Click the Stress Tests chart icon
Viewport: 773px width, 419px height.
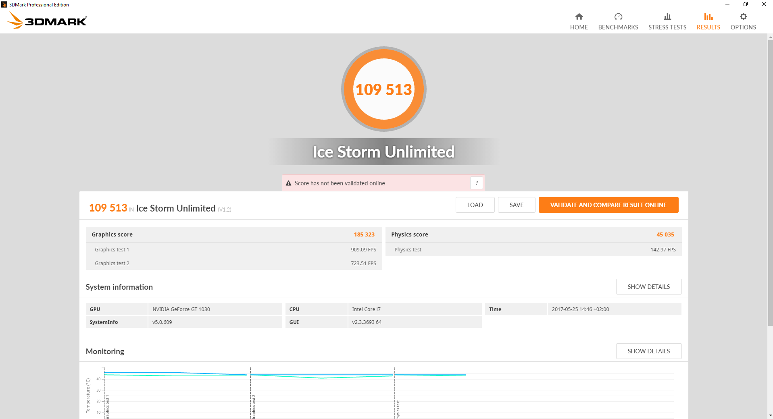667,17
